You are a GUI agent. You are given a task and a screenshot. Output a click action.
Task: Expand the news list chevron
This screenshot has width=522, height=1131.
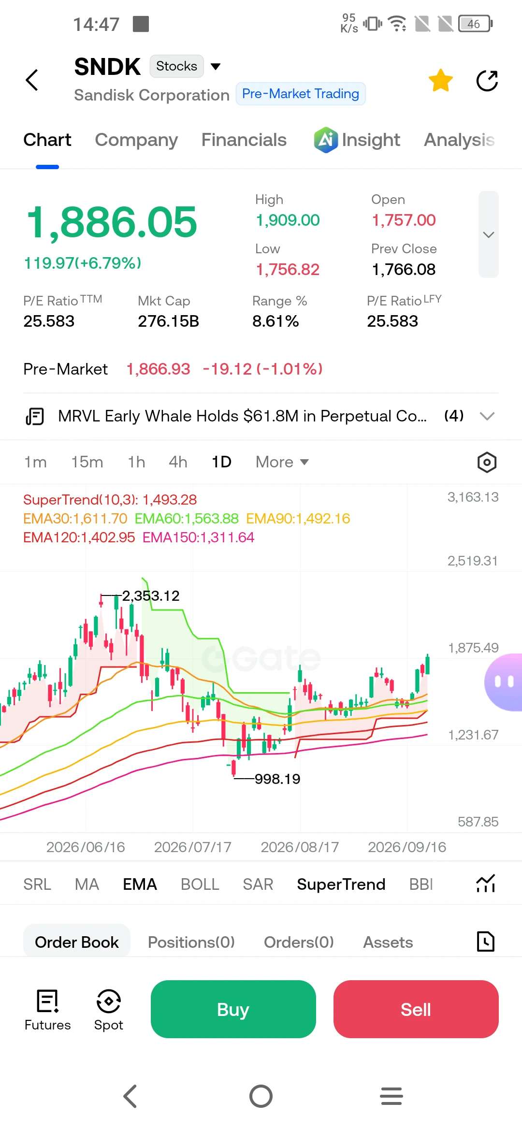[x=487, y=416]
